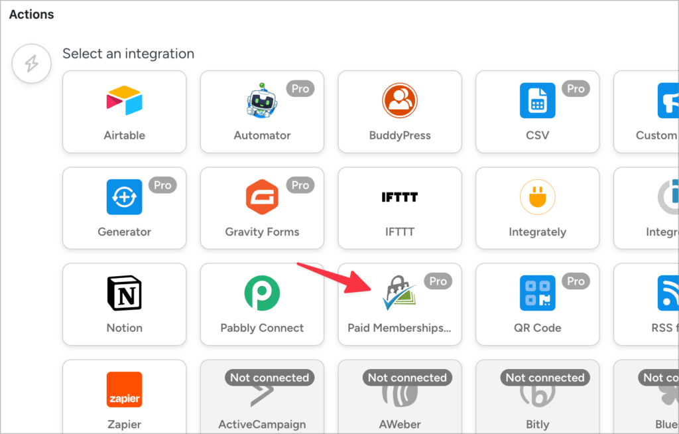Open the AWeber integration tile

pos(400,397)
